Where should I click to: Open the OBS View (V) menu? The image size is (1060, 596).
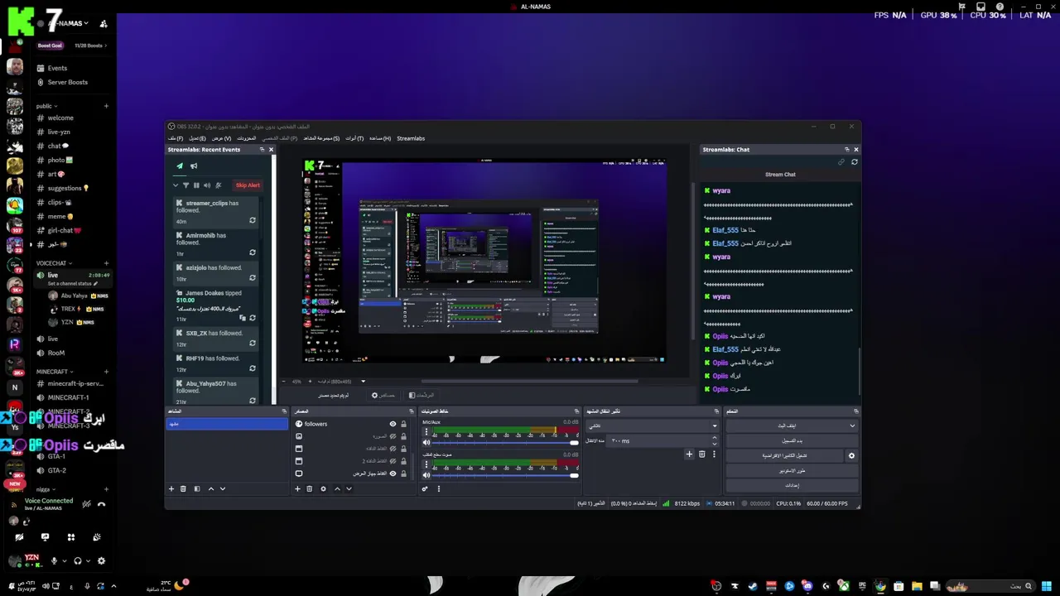pyautogui.click(x=222, y=138)
